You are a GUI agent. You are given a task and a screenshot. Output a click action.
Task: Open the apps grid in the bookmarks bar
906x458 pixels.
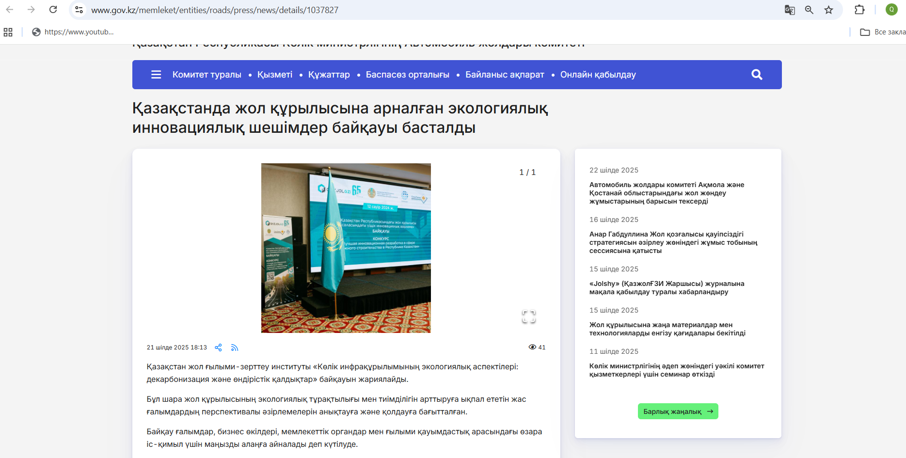8,32
